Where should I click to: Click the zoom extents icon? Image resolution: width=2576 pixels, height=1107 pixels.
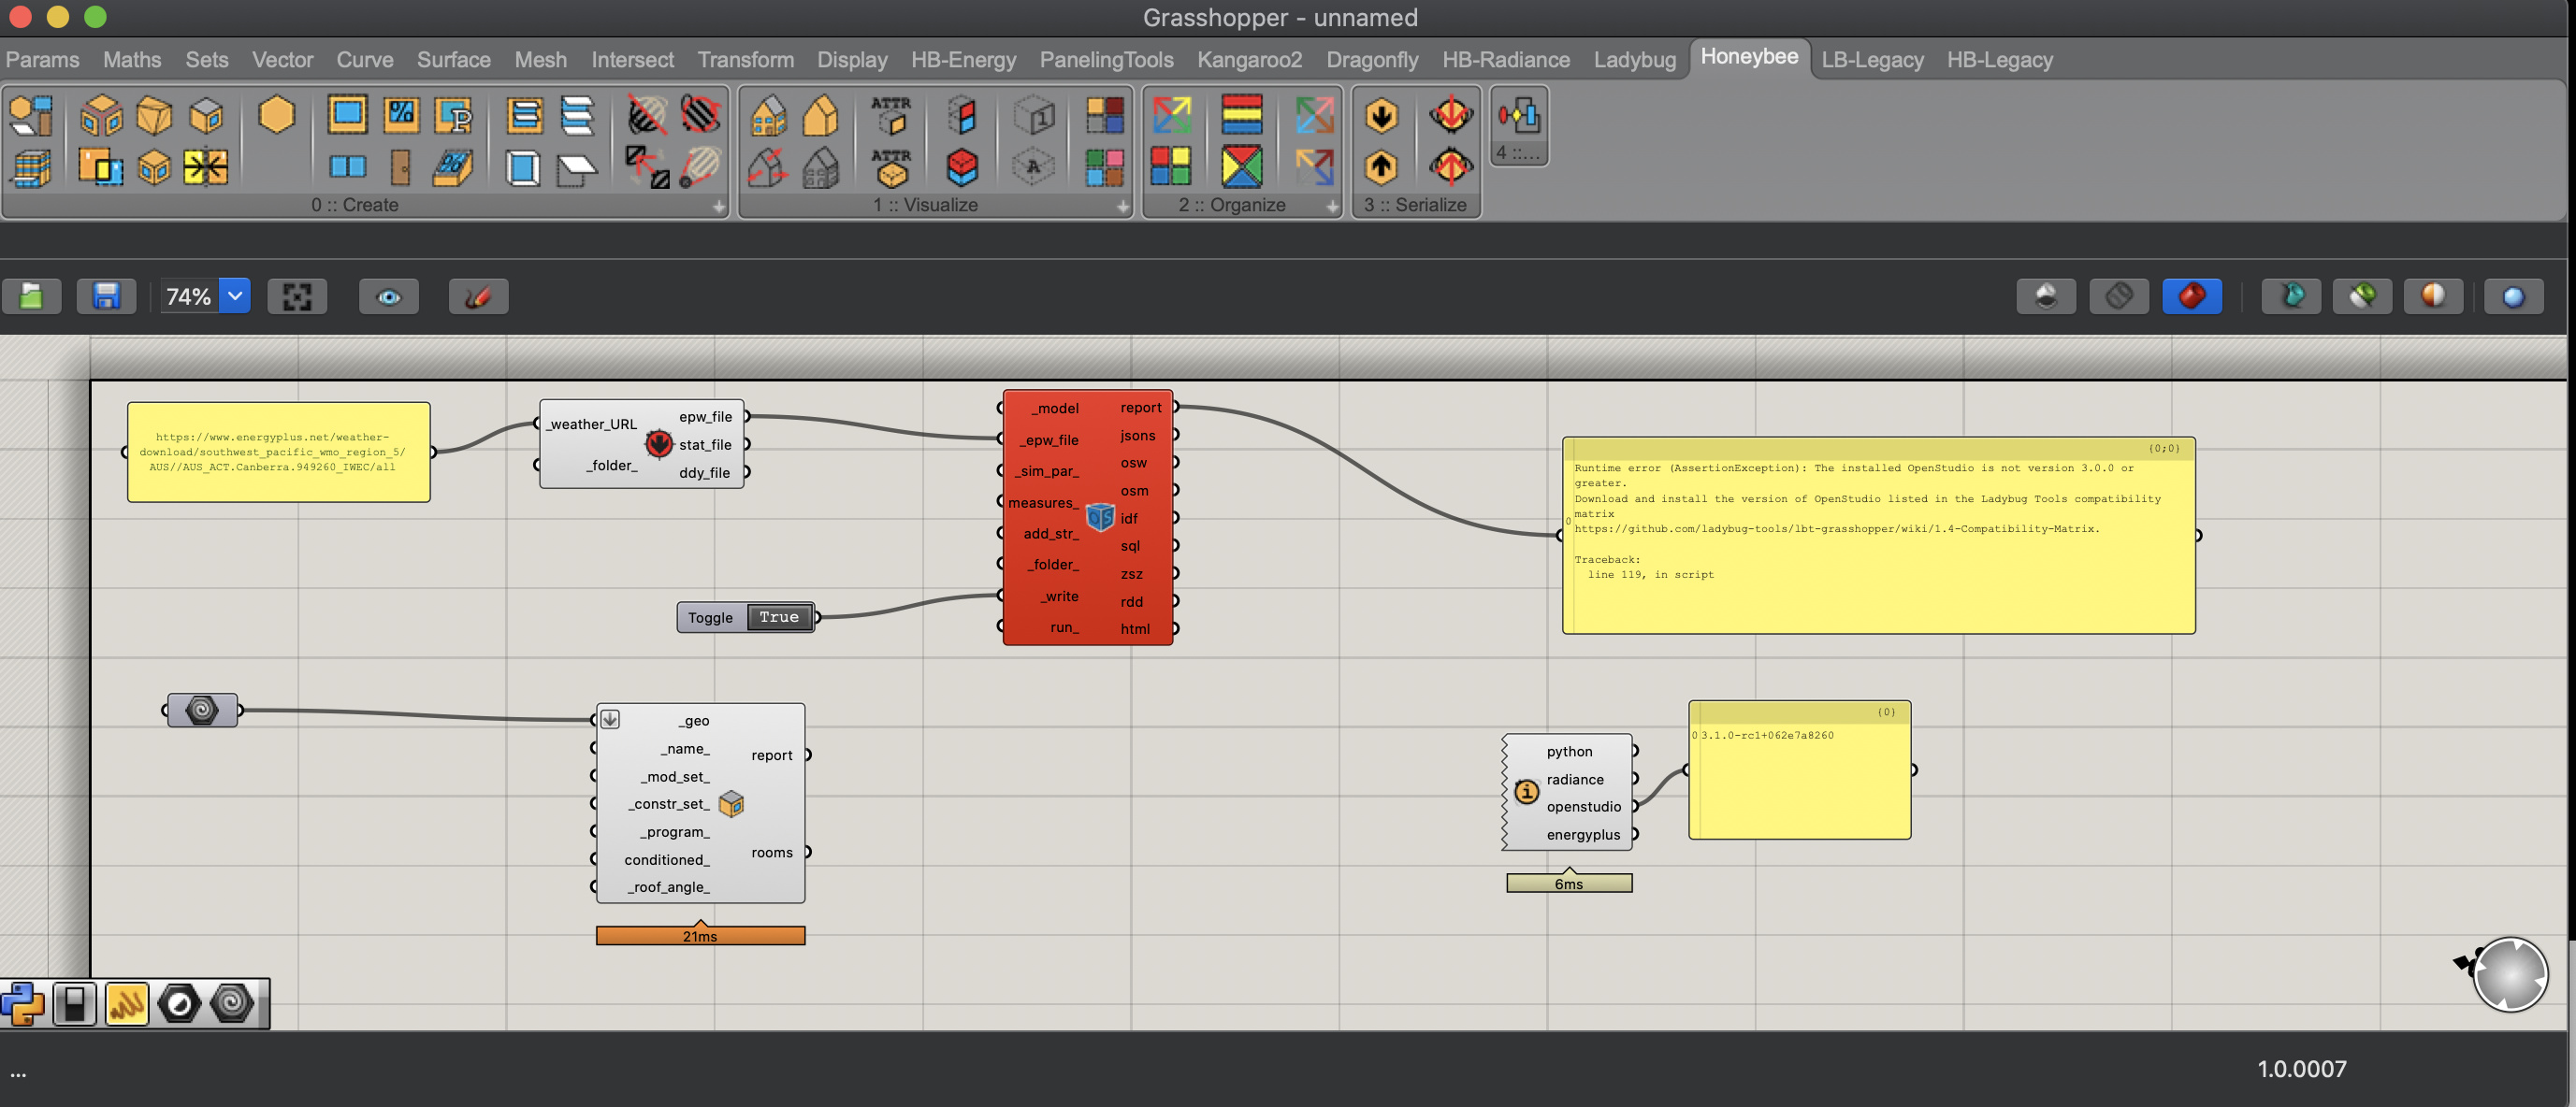297,296
